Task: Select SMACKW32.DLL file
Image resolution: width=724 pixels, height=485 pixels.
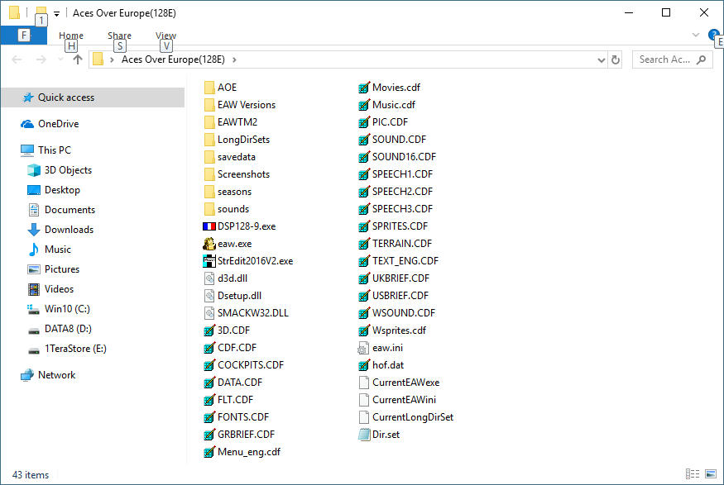Action: [246, 313]
